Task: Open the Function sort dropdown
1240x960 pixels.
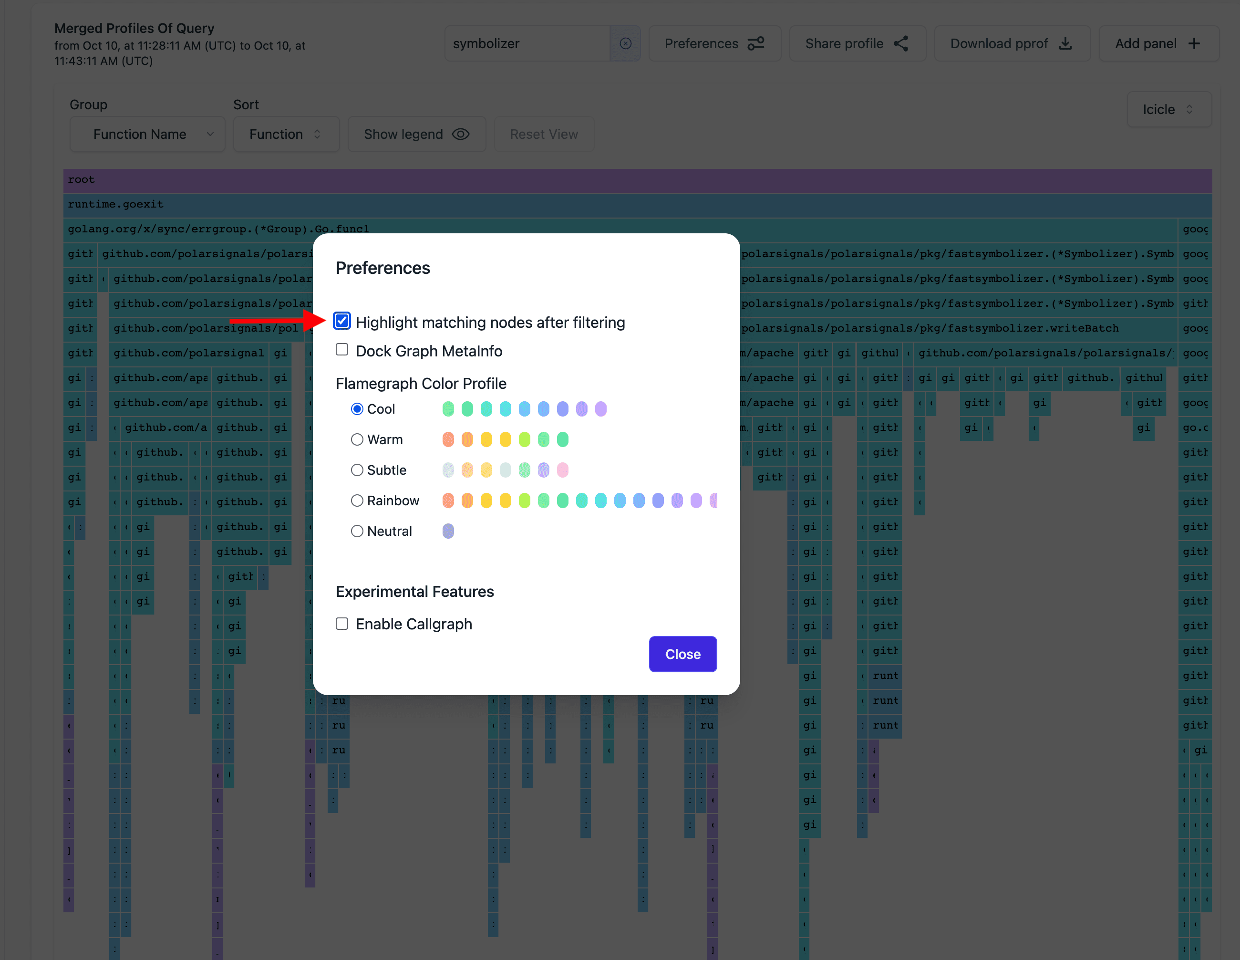Action: (x=286, y=135)
